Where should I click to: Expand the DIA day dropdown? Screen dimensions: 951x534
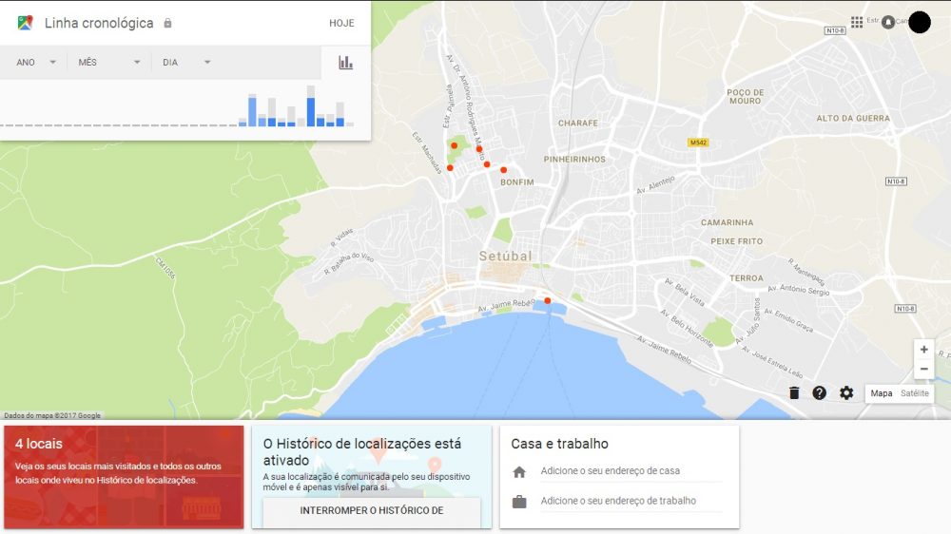185,63
